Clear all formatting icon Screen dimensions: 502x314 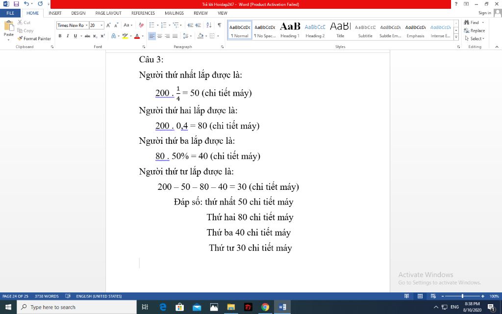(141, 25)
